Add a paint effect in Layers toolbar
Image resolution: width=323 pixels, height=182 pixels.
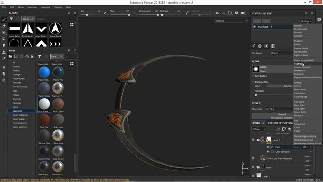click(x=278, y=129)
